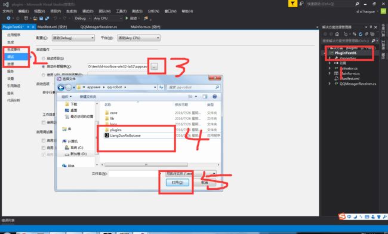Image resolution: width=388 pixels, height=234 pixels.
Task: Click the LiangDunRoBot.exe application icon
Action: tap(107, 136)
